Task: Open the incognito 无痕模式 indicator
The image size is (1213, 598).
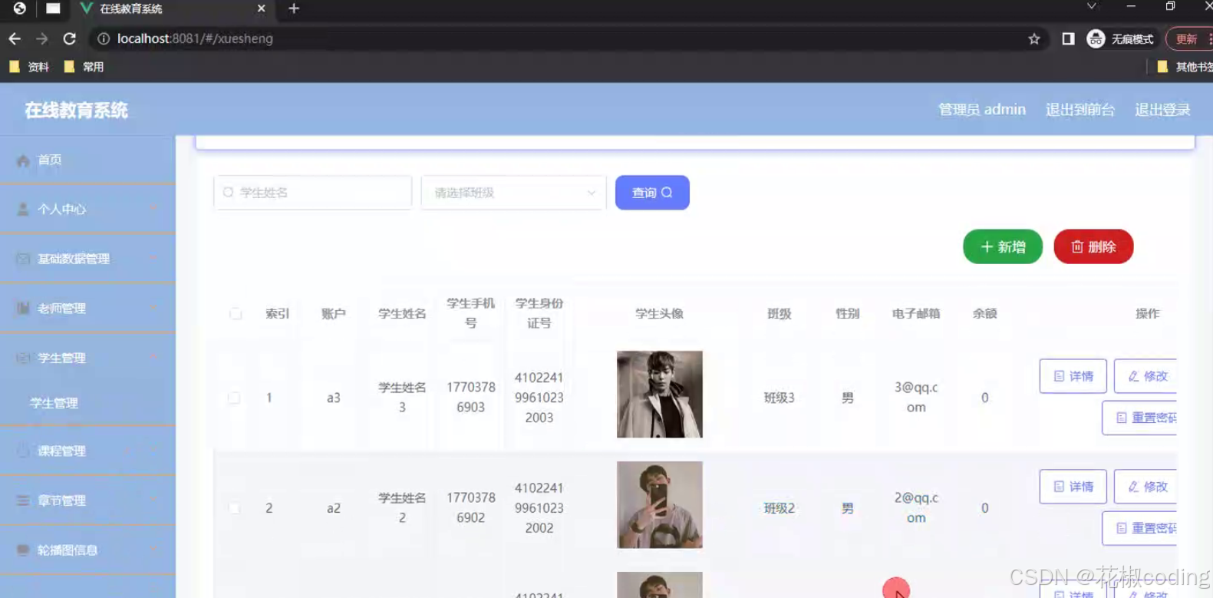Action: pos(1121,38)
